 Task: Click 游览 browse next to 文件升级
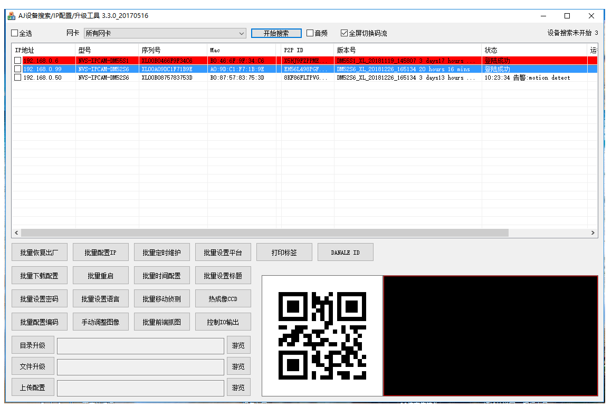click(238, 366)
